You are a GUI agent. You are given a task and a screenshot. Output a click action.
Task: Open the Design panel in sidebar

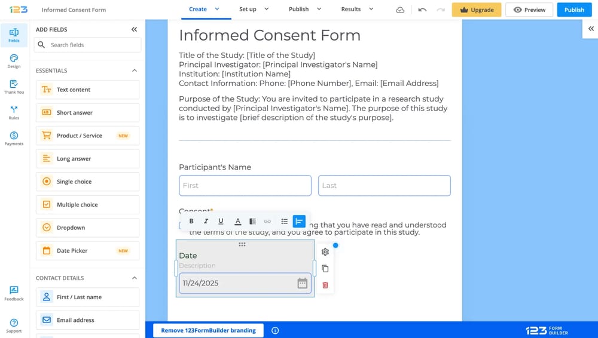click(x=14, y=61)
